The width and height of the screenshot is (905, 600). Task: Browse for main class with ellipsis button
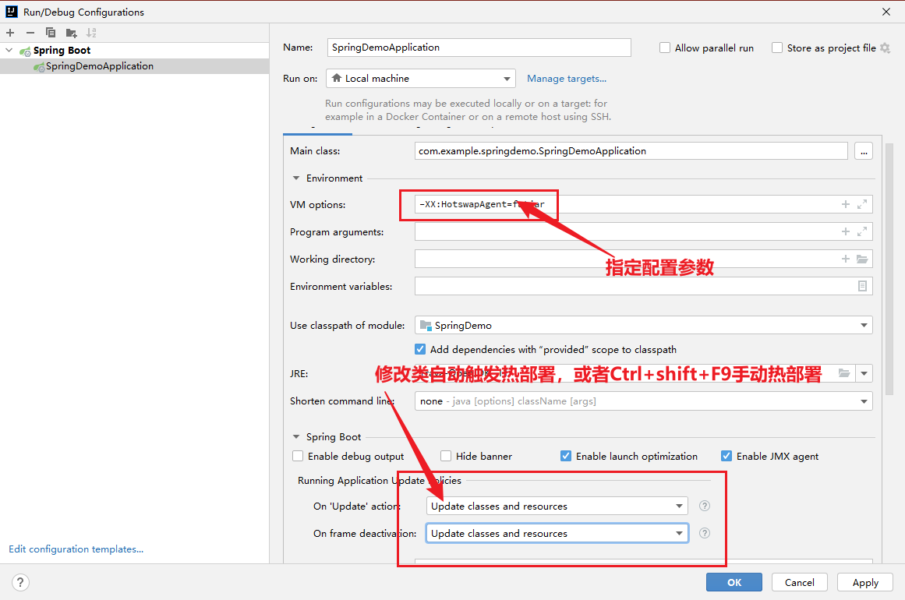click(x=864, y=151)
